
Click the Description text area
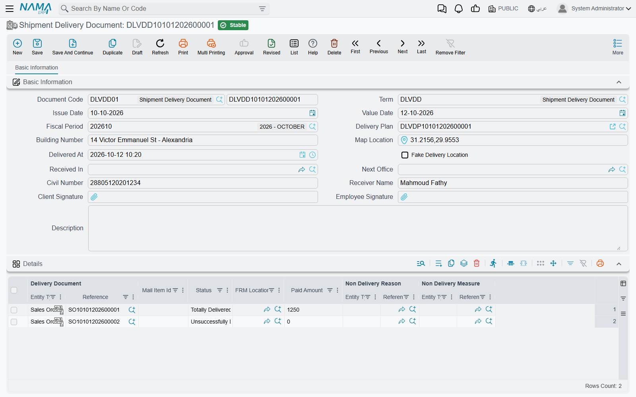pyautogui.click(x=358, y=228)
